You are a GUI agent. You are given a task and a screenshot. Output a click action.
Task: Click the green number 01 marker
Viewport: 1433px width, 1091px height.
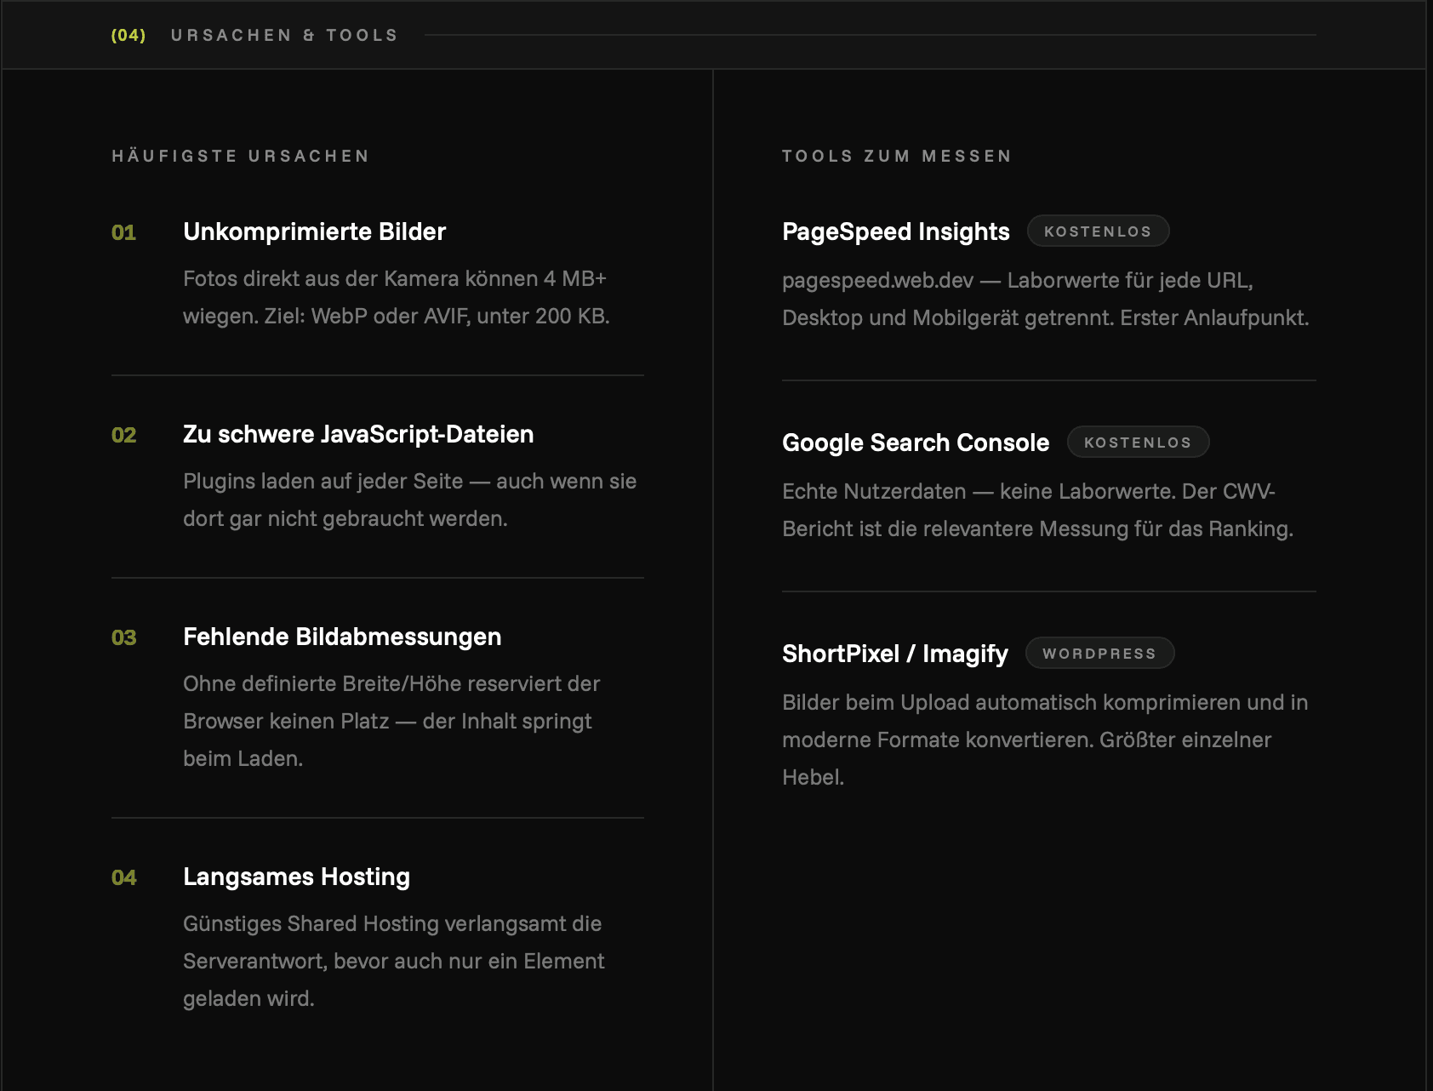point(124,232)
